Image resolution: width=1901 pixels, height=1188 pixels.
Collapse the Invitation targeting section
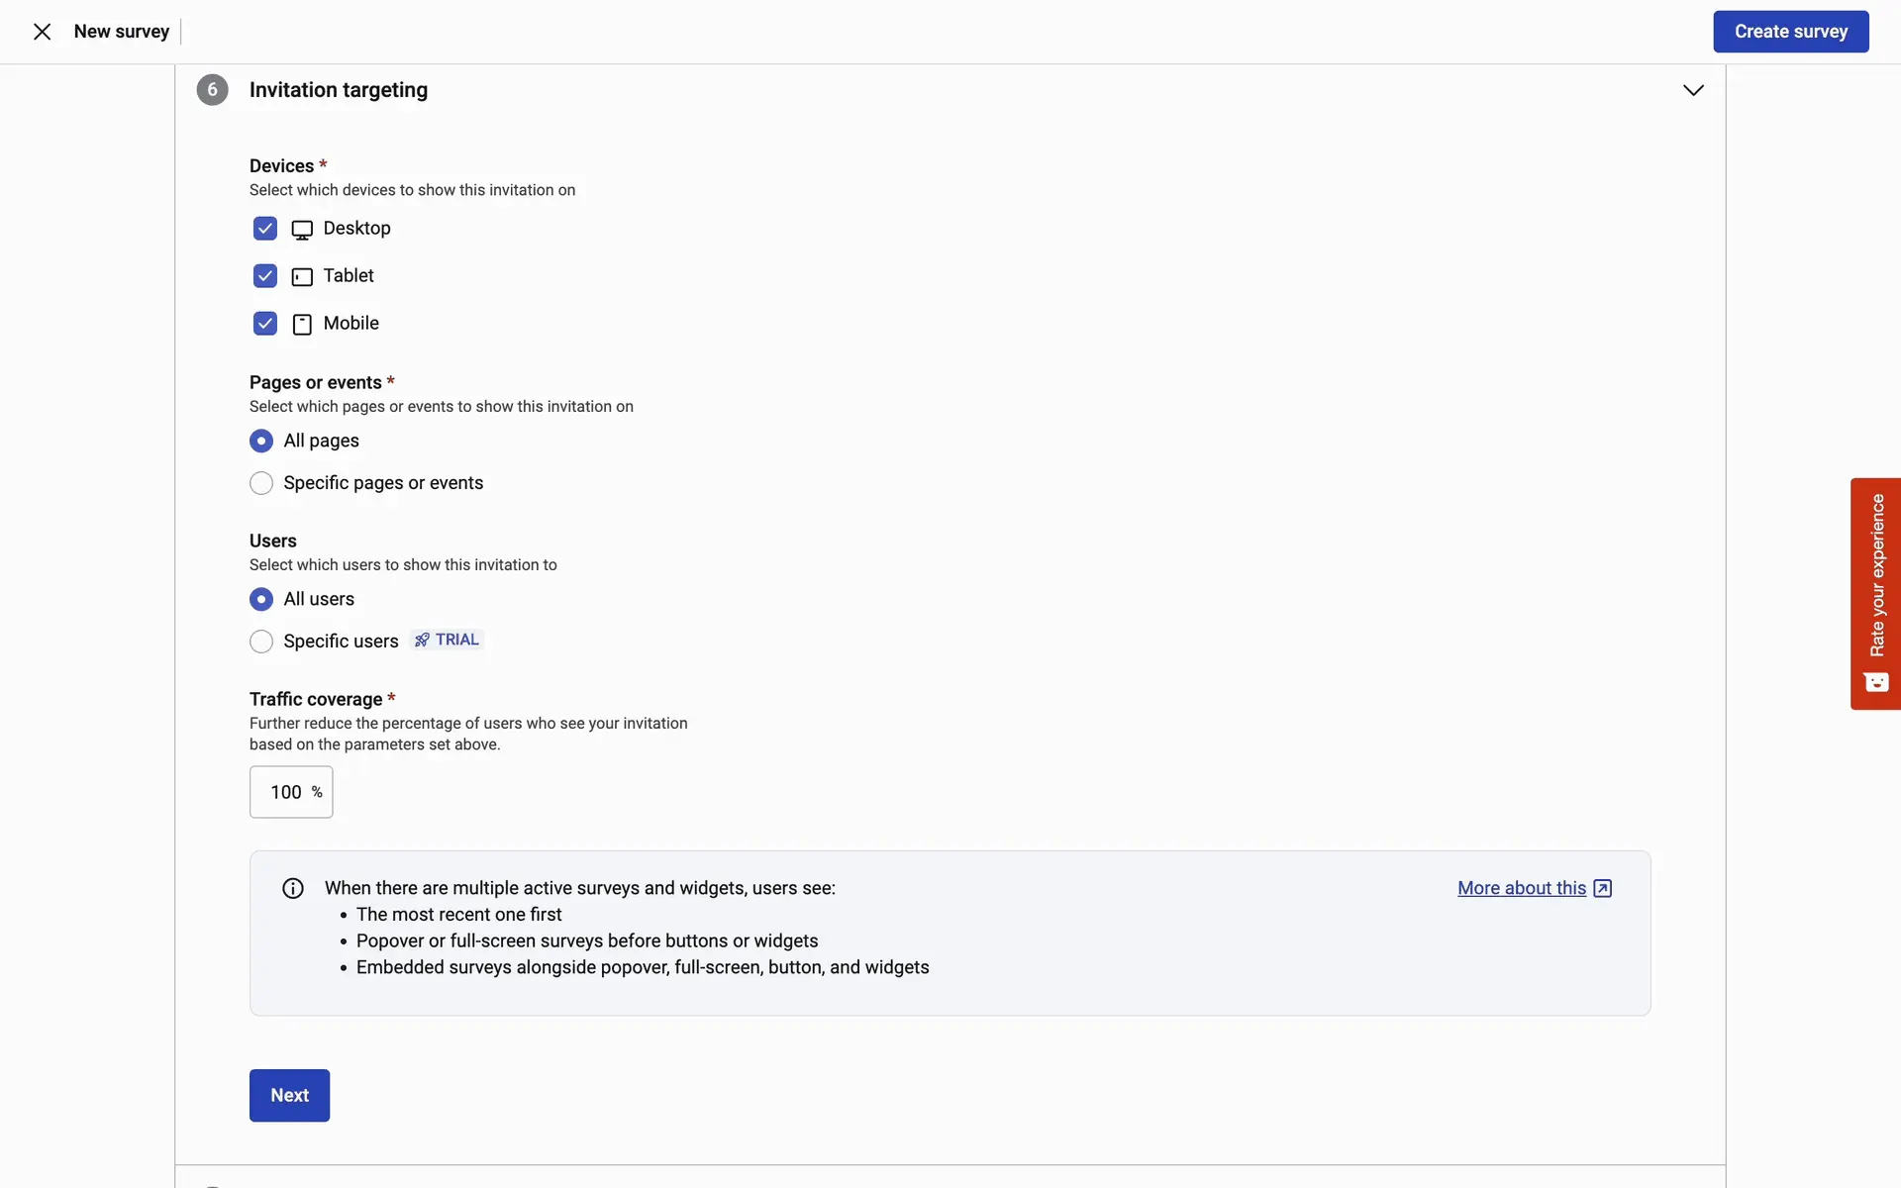1693,90
